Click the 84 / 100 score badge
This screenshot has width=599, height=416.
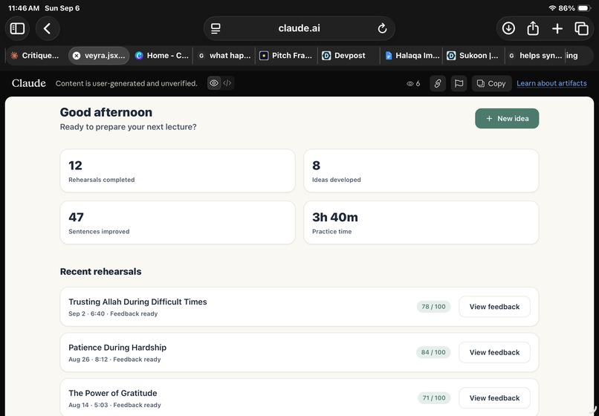click(433, 352)
